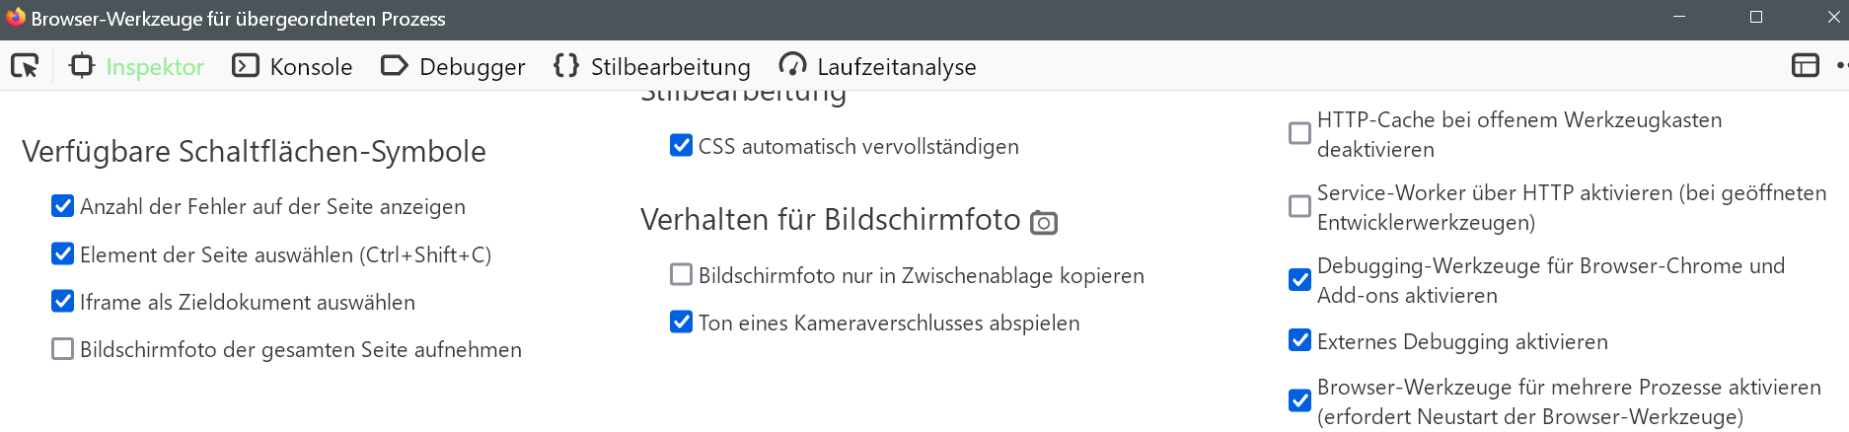Toggle 'Browser-Werkzeuge für mehrere Prozesse aktivieren'
Image resolution: width=1849 pixels, height=432 pixels.
1300,401
